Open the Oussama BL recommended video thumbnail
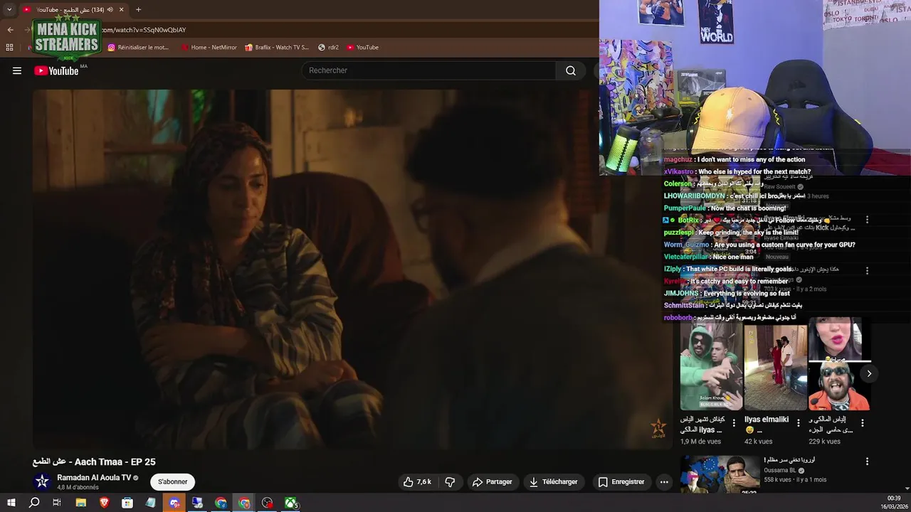This screenshot has width=911, height=512. (720, 474)
